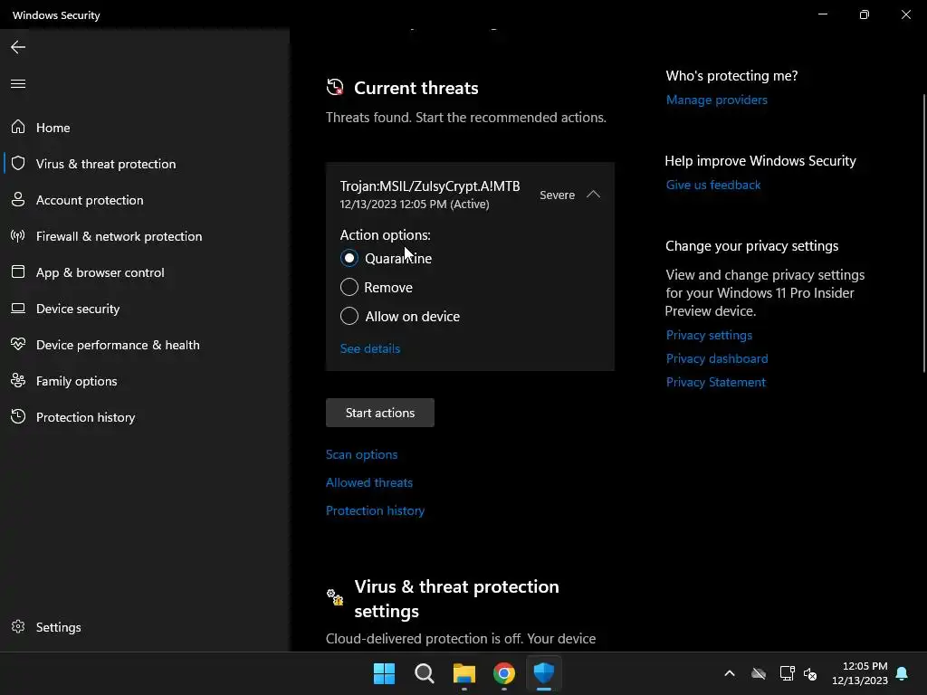Click the protection settings gears icon

point(335,597)
